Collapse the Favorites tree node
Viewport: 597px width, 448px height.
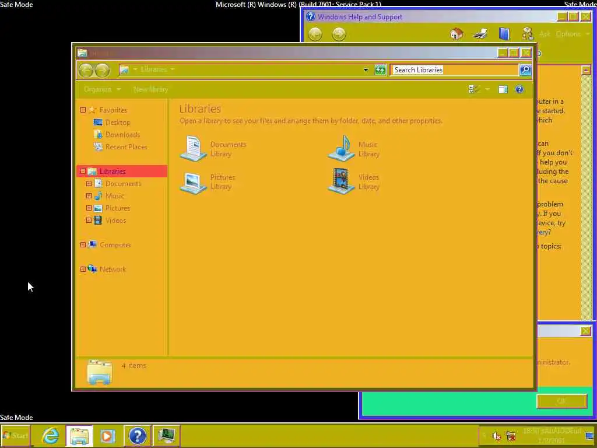(x=83, y=110)
